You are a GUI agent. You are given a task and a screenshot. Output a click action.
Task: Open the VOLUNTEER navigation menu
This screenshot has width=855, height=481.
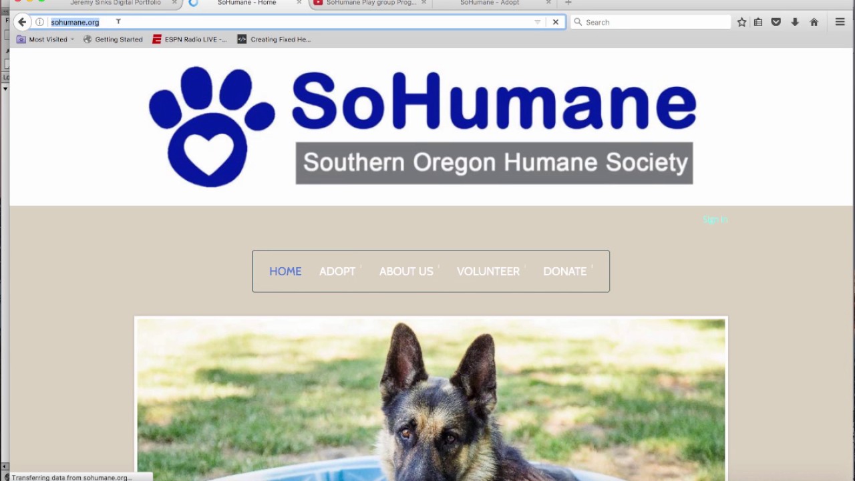488,271
